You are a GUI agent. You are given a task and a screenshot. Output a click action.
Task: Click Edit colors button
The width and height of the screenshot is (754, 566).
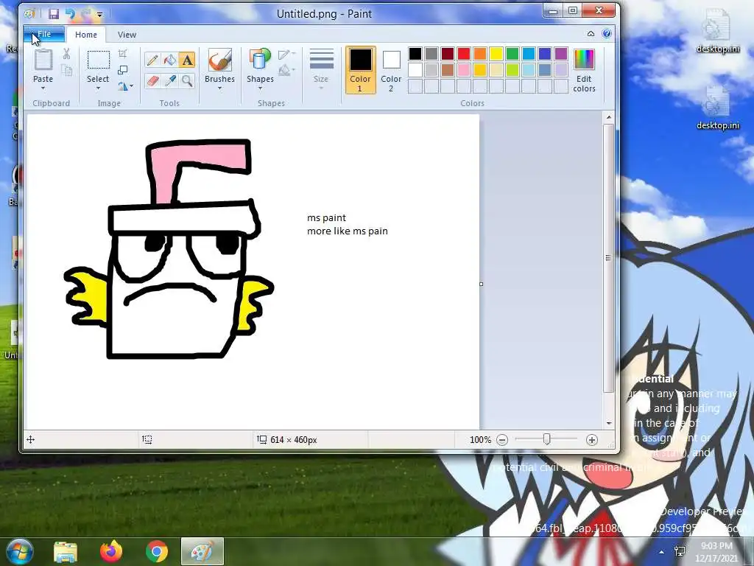584,70
